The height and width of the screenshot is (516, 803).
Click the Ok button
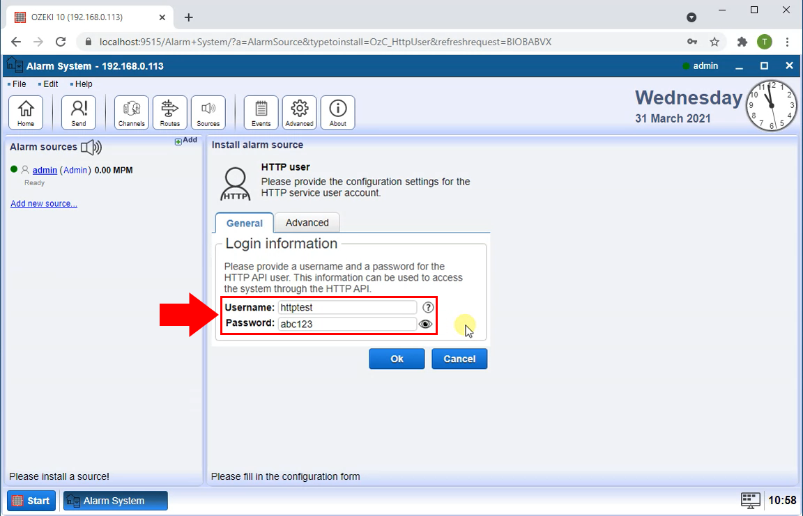click(397, 359)
